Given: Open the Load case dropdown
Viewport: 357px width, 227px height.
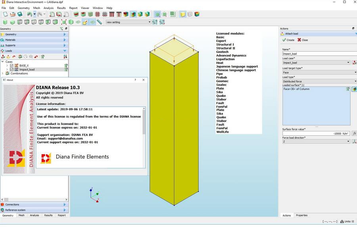Looking at the screenshot, I should coord(316,62).
